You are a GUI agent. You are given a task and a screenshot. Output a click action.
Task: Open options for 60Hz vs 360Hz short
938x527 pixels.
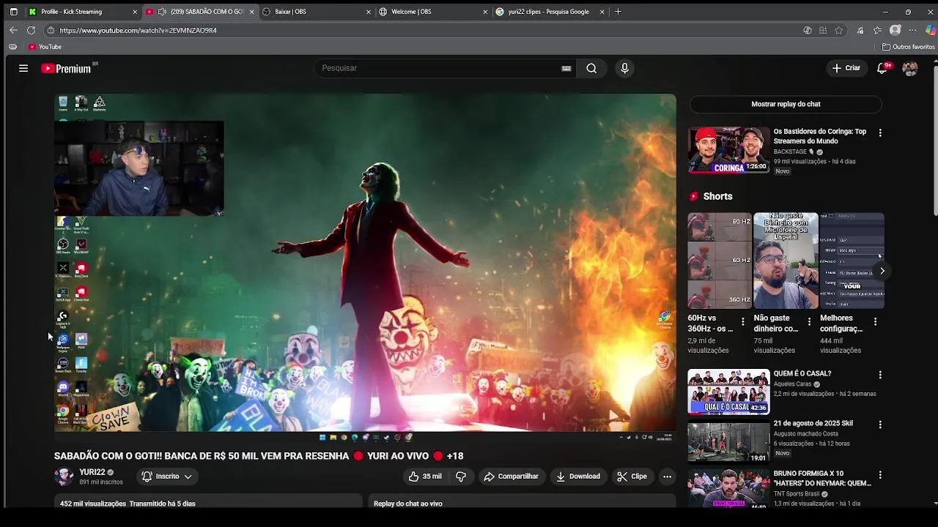(x=742, y=322)
